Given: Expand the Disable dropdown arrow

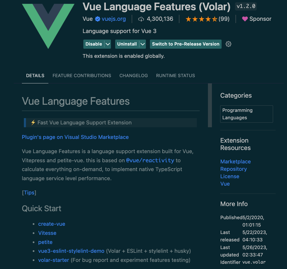Looking at the screenshot, I should [108, 44].
